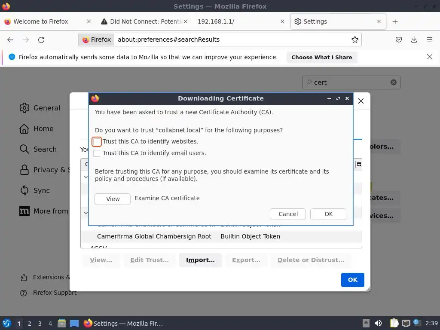The image size is (440, 330).
Task: Open Home settings category
Action: tap(37, 129)
